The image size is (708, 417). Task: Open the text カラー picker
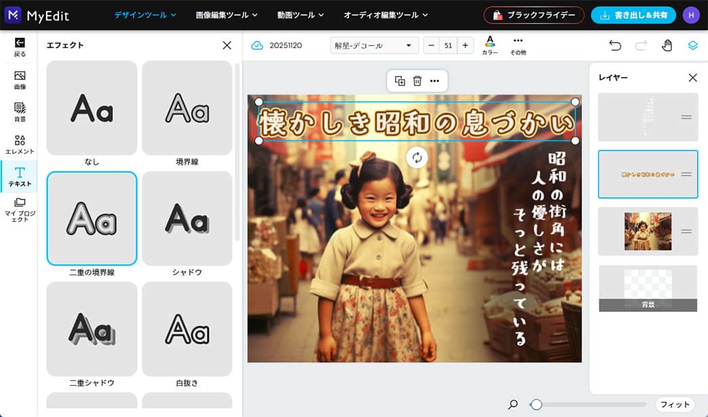[490, 45]
